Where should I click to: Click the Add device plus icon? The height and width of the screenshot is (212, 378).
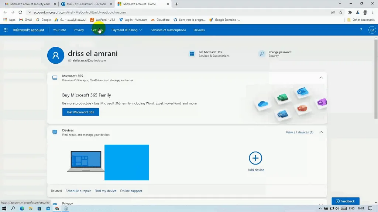tap(255, 158)
